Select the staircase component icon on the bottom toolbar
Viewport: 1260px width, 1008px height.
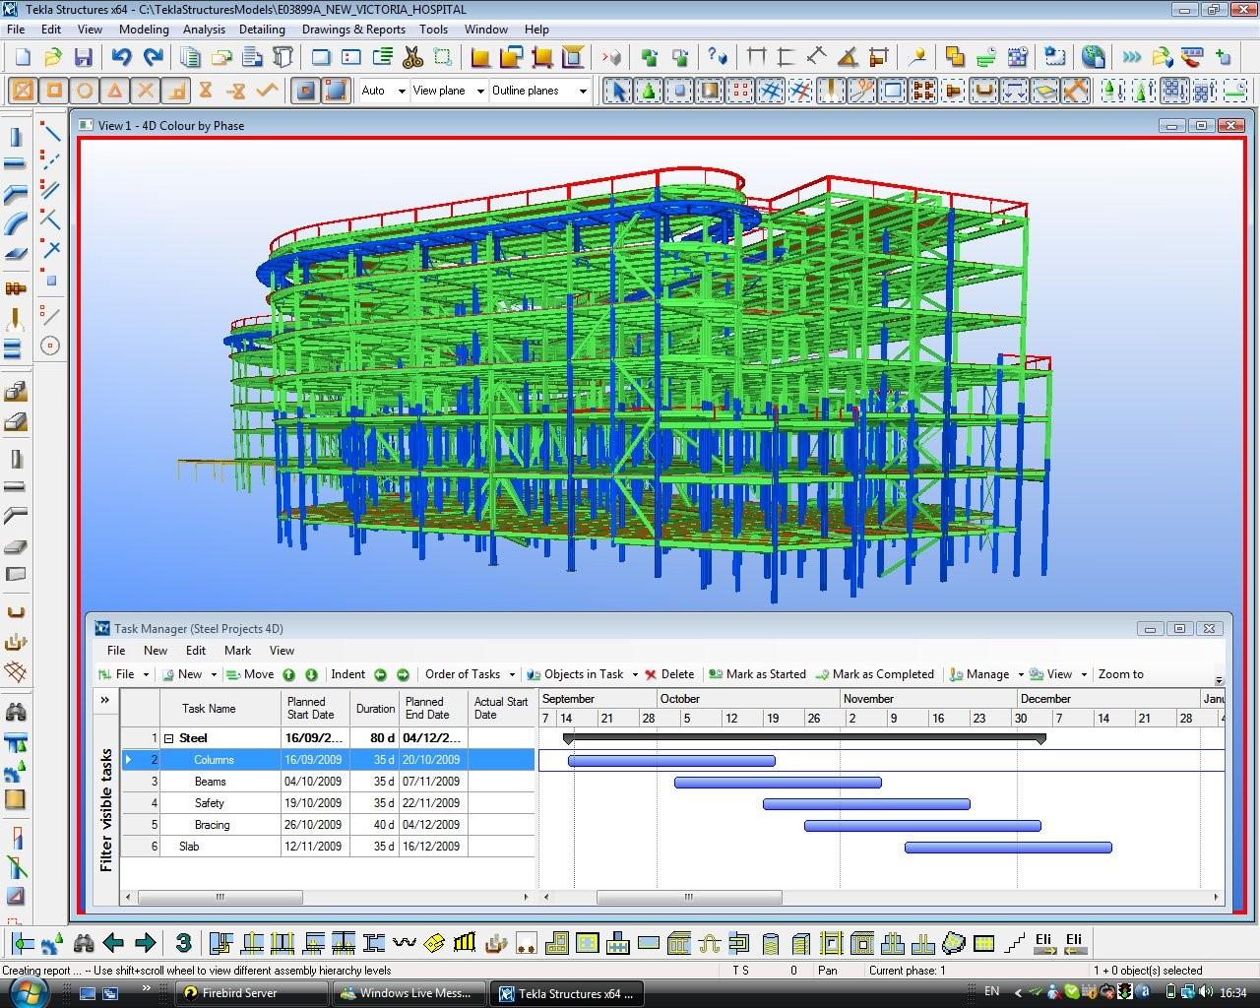point(1015,943)
